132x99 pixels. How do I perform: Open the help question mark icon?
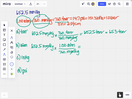coord(114,4)
